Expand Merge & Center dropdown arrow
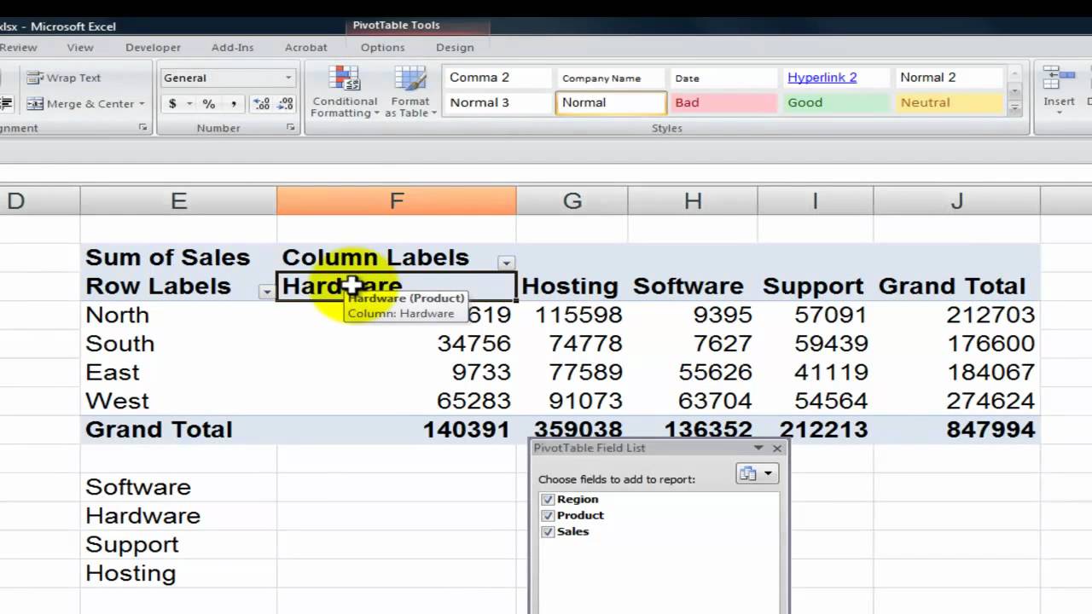The image size is (1092, 614). point(142,104)
